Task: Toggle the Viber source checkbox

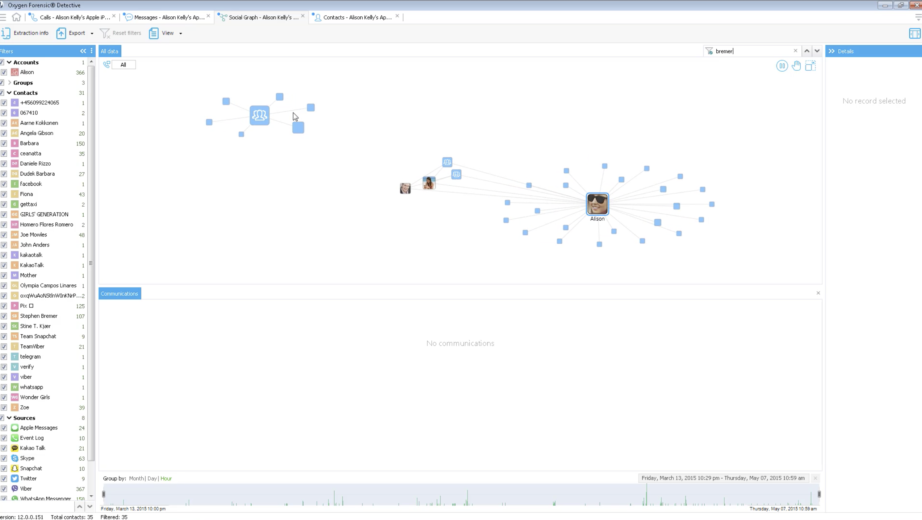Action: click(x=4, y=489)
